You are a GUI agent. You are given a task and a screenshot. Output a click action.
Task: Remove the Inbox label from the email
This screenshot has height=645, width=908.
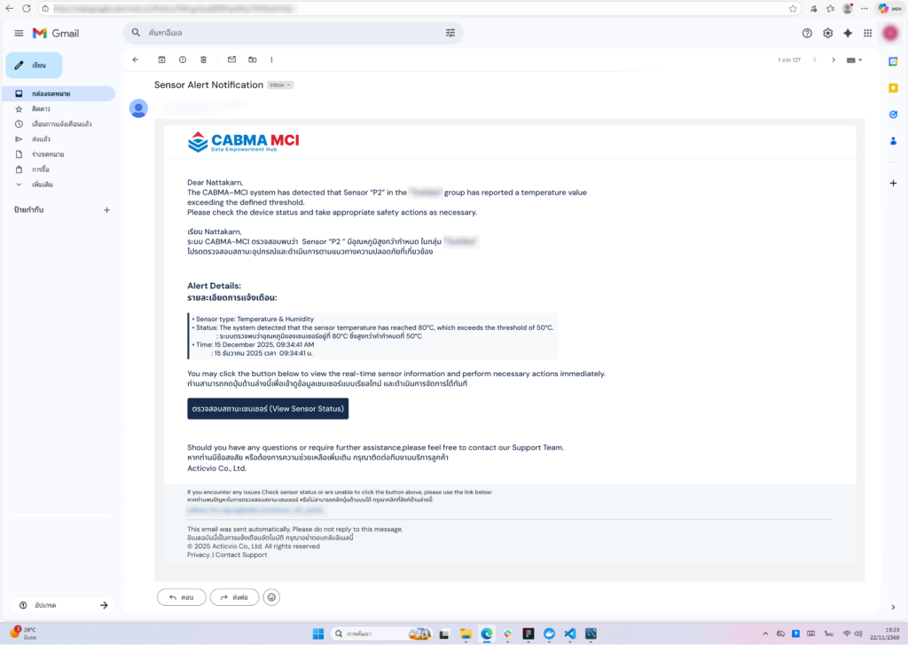coord(289,85)
